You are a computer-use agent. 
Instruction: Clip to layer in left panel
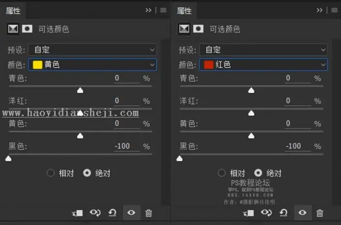[77, 213]
